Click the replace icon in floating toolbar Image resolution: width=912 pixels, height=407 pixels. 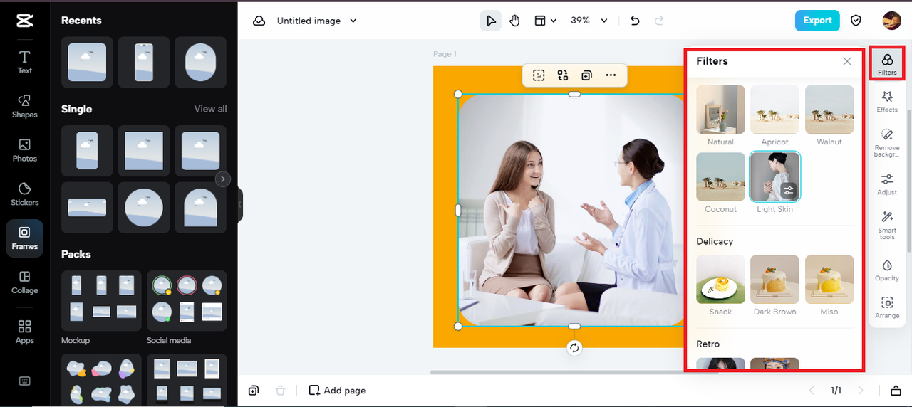(x=563, y=75)
